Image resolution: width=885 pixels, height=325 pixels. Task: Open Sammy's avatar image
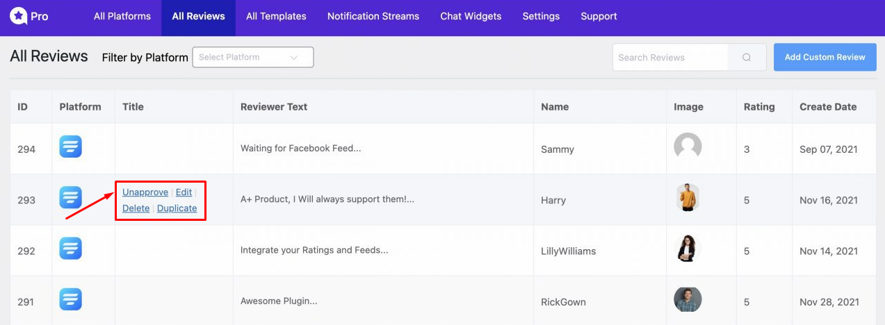pos(688,147)
